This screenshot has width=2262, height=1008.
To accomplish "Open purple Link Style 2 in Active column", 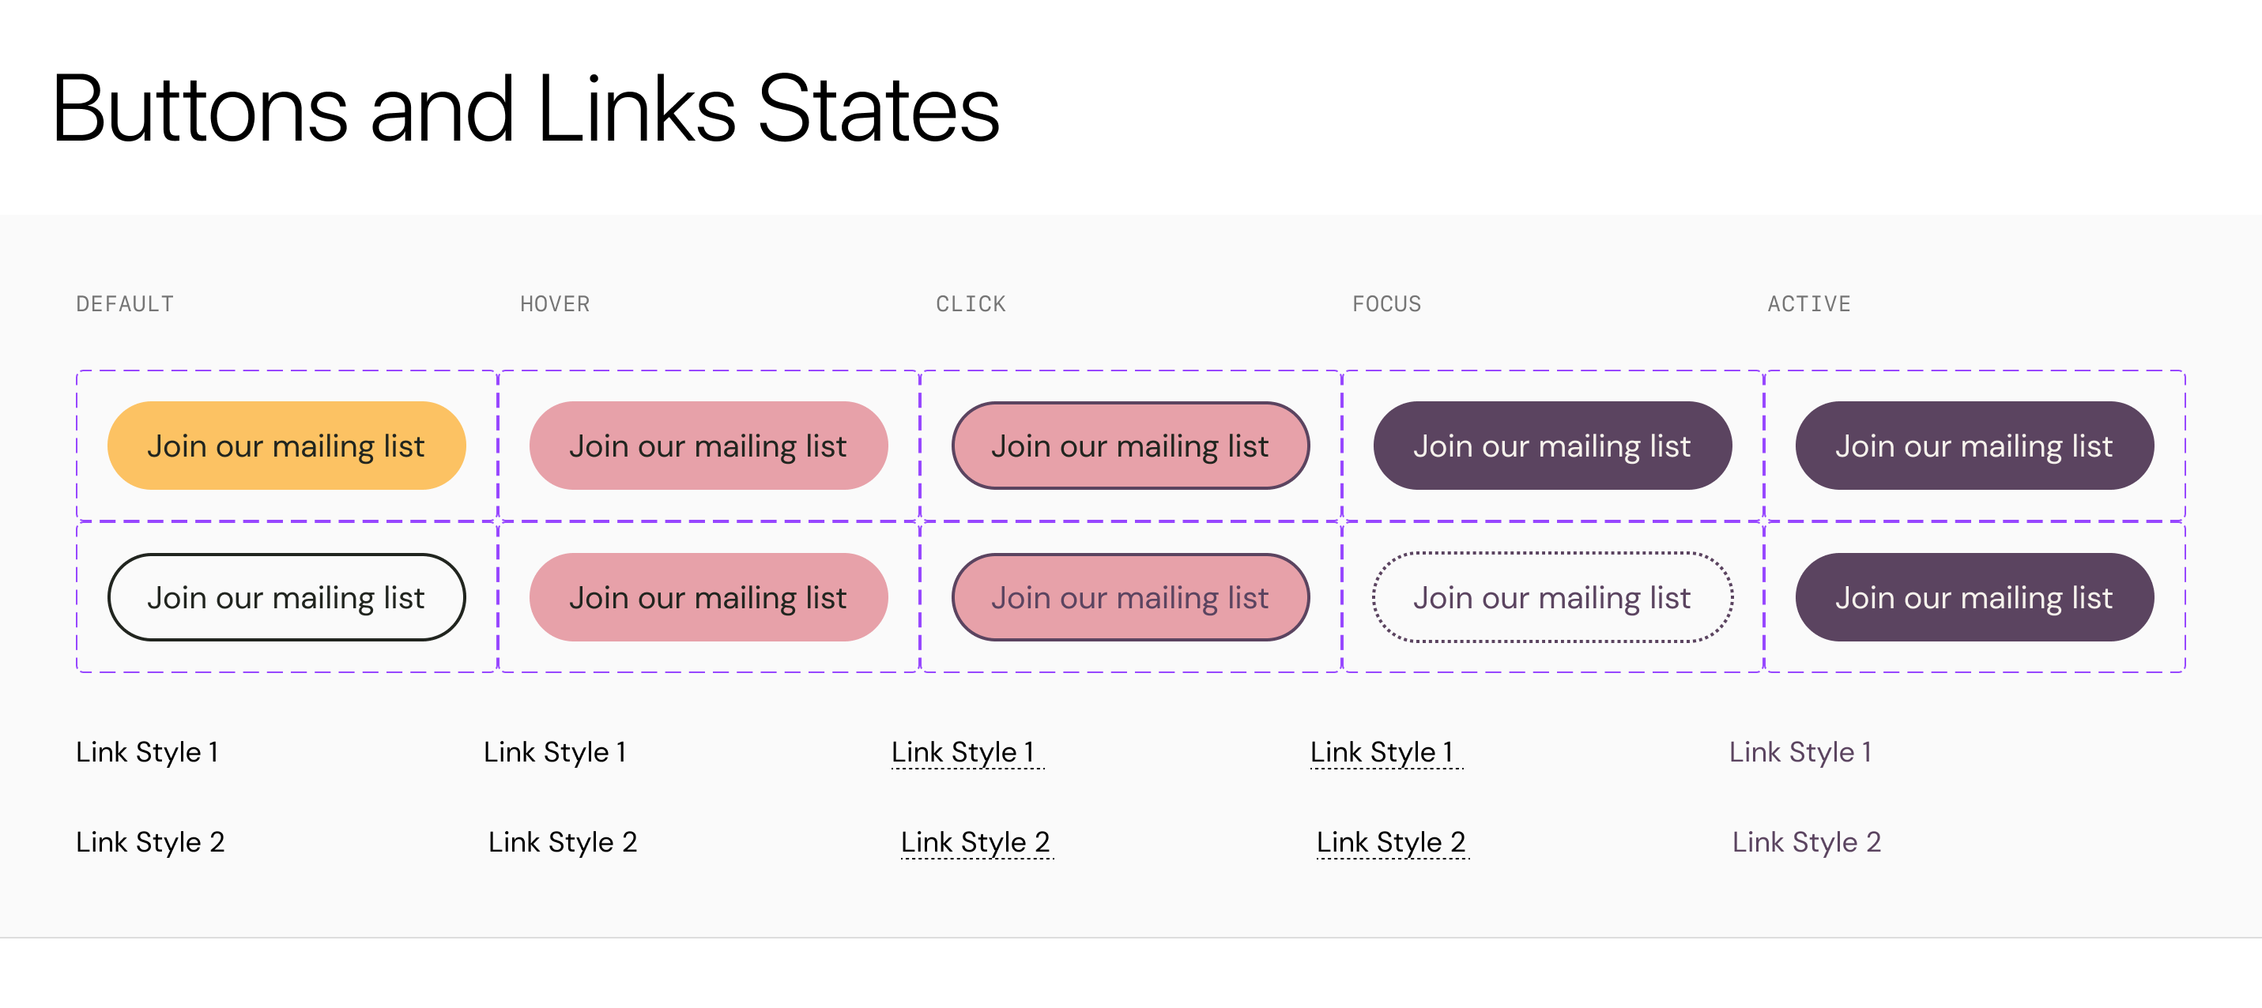I will point(1806,842).
